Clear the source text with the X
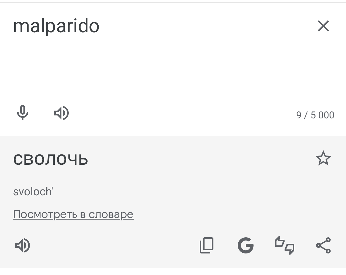 [323, 26]
